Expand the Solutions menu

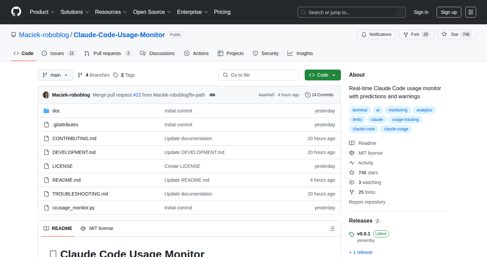(x=75, y=12)
